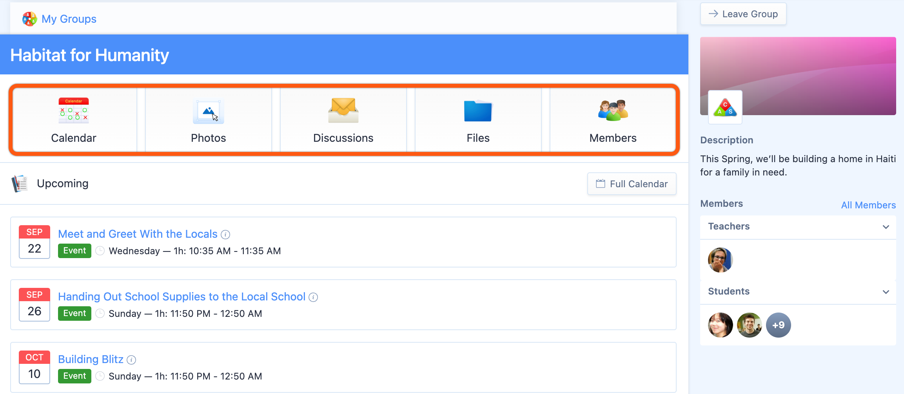
Task: Open the Files folder icon
Action: (478, 111)
